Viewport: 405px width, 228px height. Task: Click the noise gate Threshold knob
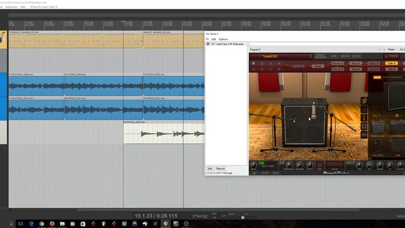click(289, 165)
